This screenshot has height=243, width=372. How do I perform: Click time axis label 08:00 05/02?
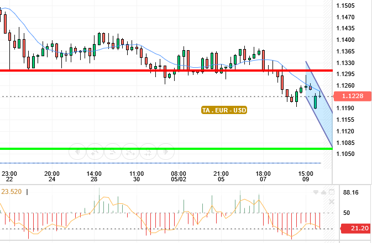point(179,176)
